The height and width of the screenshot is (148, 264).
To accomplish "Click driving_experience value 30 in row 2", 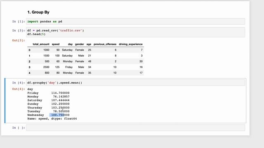I will pyautogui.click(x=141, y=61).
